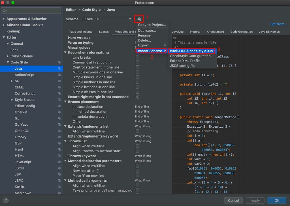Click the project-level icon beside Code Style
This screenshot has width=290, height=206.
coord(59,62)
